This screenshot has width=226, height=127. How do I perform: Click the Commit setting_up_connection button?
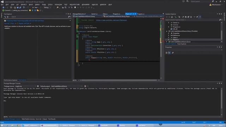(15, 11)
